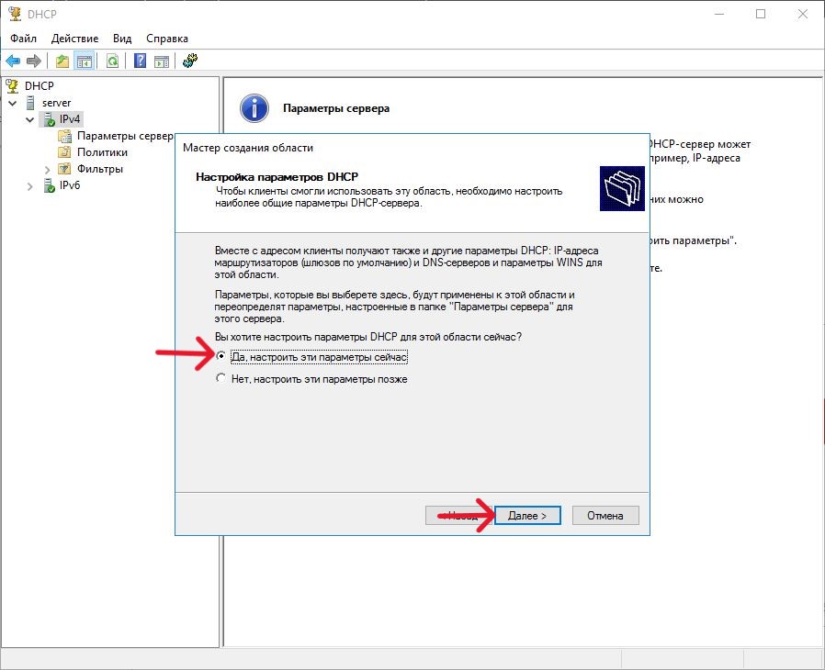Toggle the show/hide console tree icon
The image size is (825, 670).
point(85,61)
